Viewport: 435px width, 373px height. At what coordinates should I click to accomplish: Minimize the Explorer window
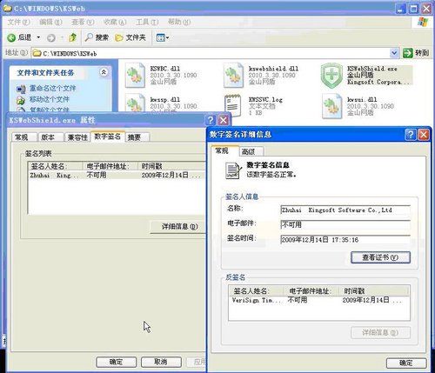400,9
